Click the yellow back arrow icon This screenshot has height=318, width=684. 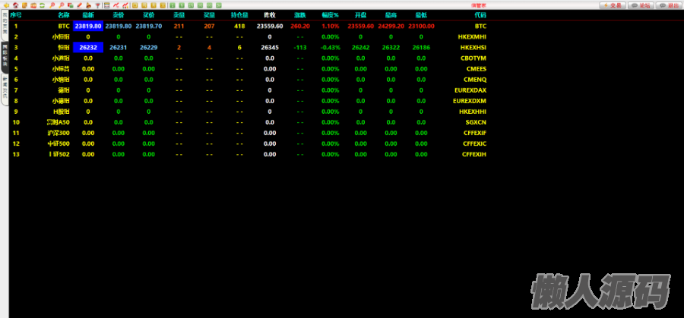[x=6, y=5]
